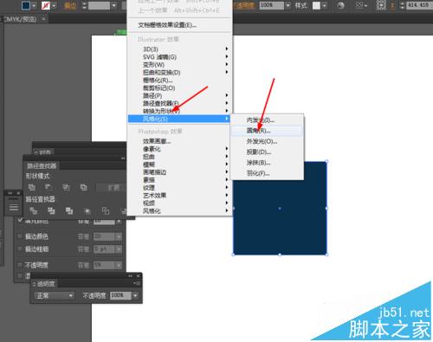The image size is (433, 342).
Task: Enable the 描边粗细 stroke weight checkbox
Action: pyautogui.click(x=20, y=248)
